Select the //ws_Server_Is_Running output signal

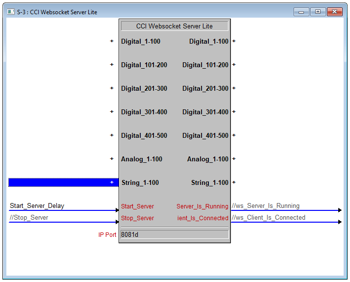pos(266,206)
